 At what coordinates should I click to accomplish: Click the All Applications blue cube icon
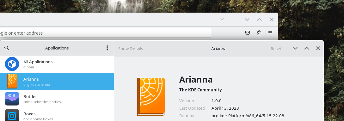point(12,64)
